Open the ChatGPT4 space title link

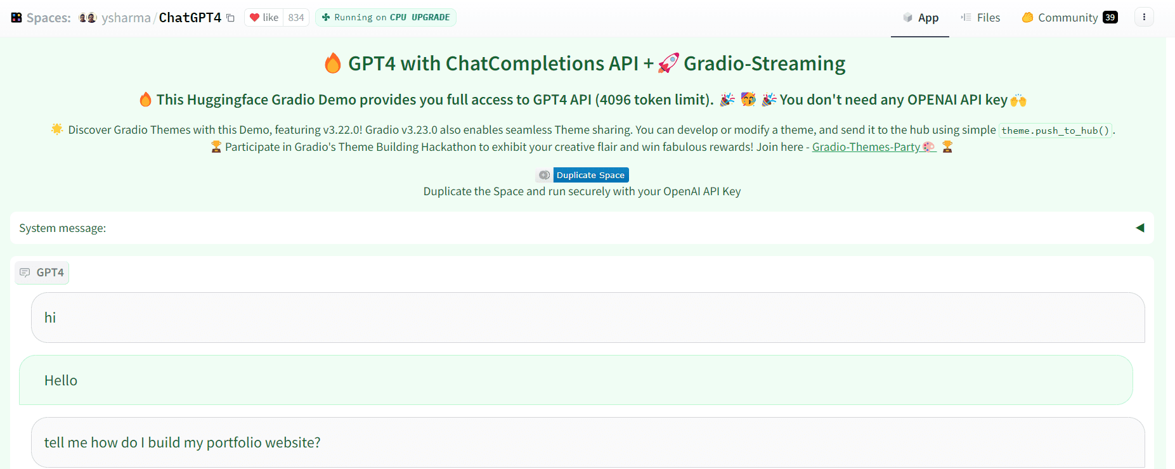pos(190,18)
